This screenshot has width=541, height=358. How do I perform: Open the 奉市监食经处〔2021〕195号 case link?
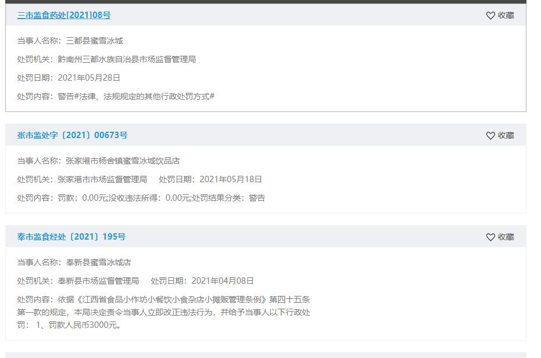point(71,237)
